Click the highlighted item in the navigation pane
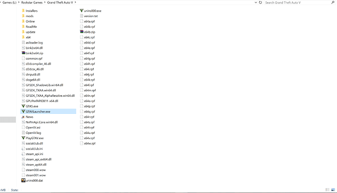The width and height of the screenshot is (337, 193). 8,120
